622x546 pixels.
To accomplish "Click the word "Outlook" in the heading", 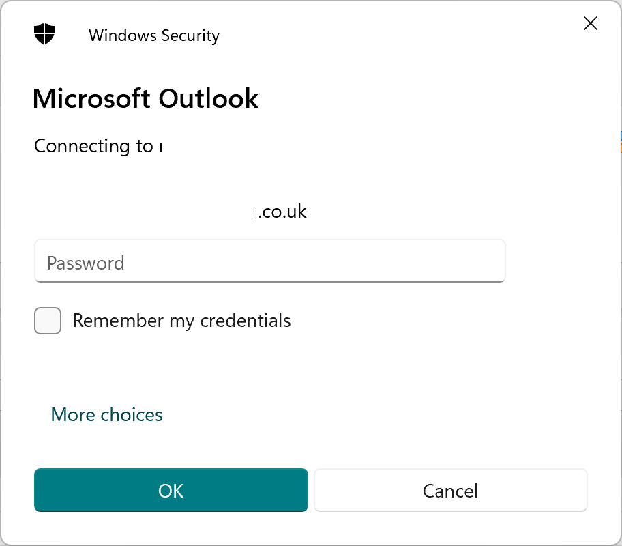I will coord(208,99).
